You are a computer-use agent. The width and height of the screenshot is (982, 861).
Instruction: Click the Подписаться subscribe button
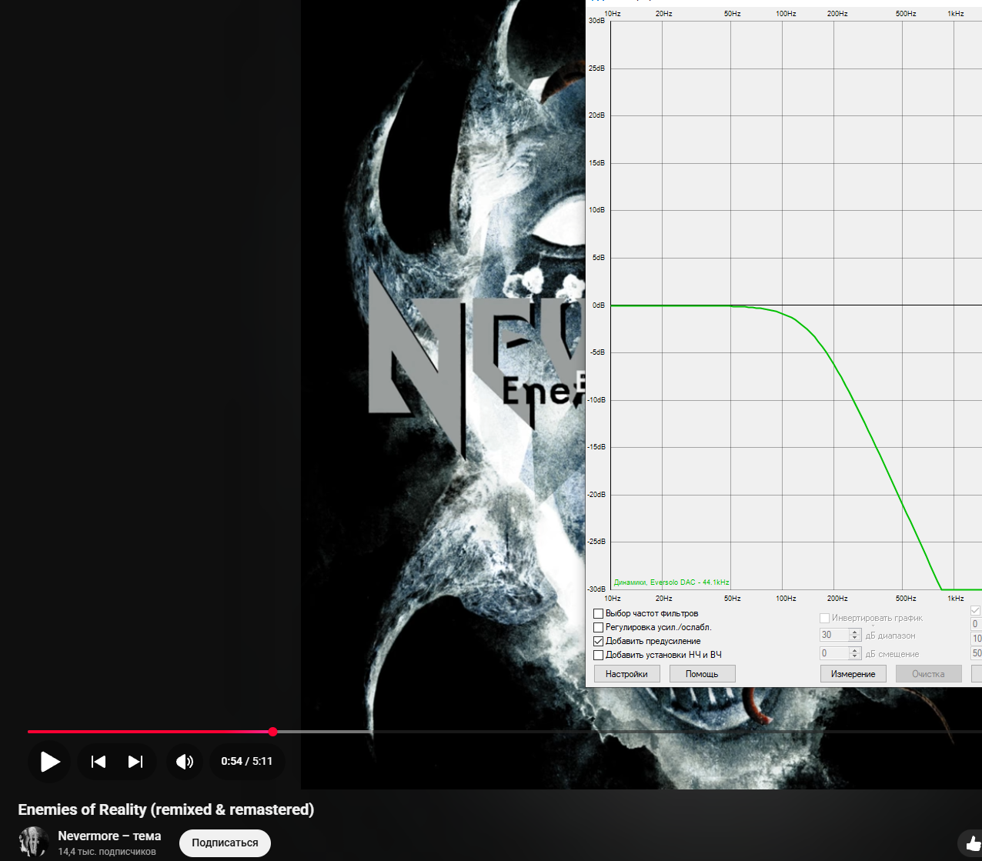225,843
